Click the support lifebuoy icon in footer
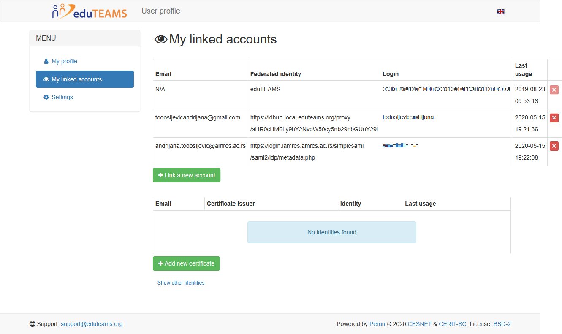The width and height of the screenshot is (562, 334). (x=32, y=324)
